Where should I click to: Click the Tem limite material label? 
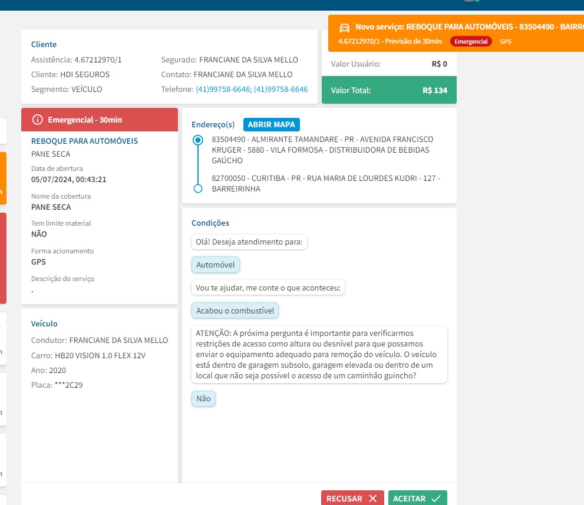pyautogui.click(x=61, y=223)
